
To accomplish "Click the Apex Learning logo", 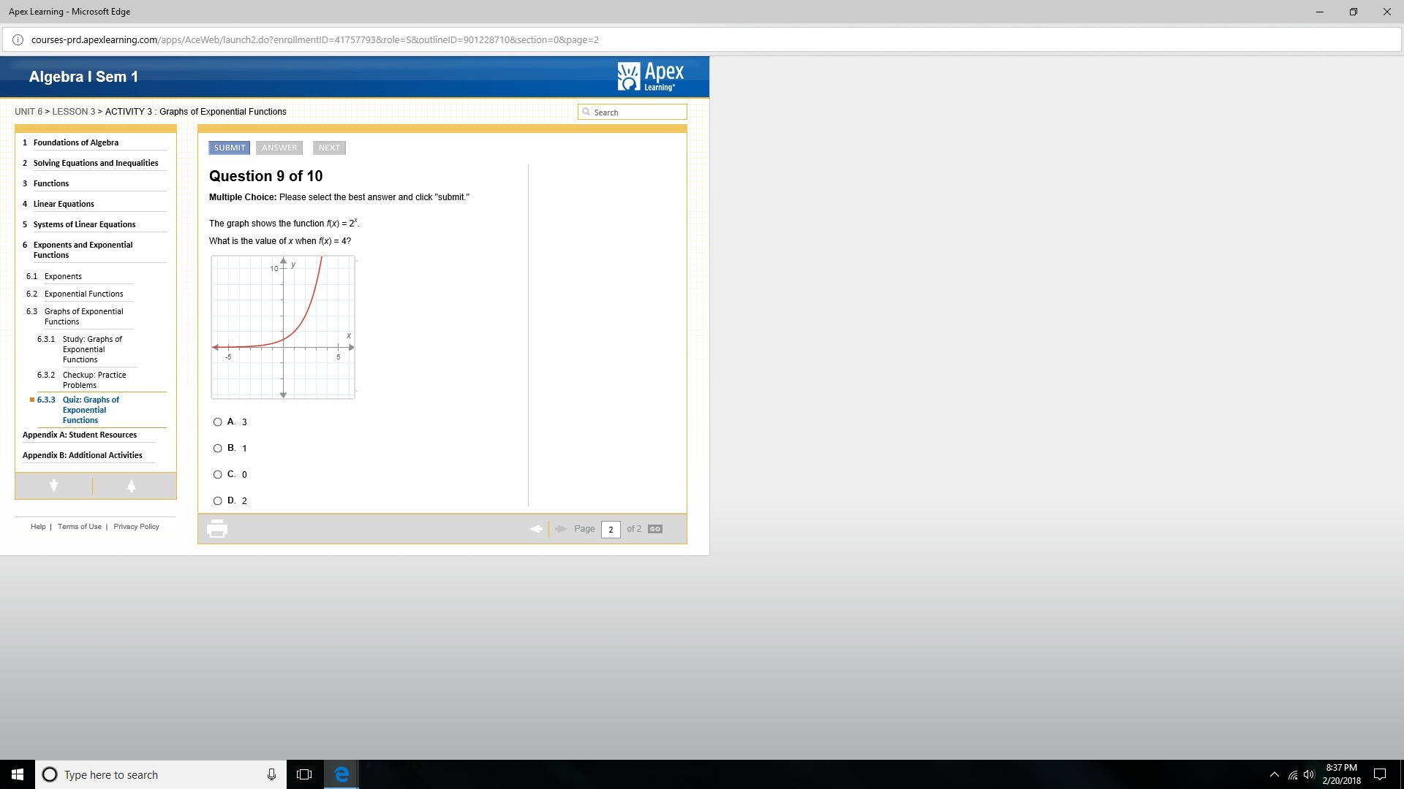I will [x=650, y=77].
